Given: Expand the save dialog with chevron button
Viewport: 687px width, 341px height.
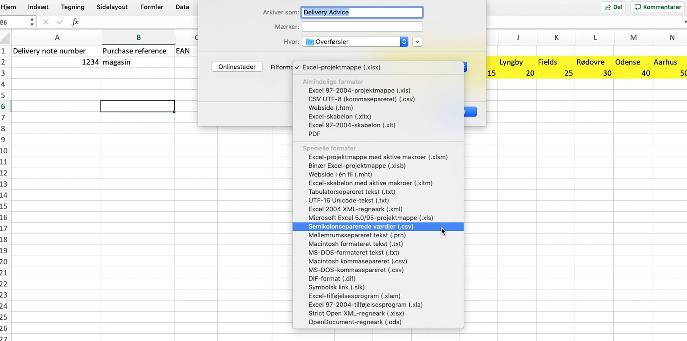Looking at the screenshot, I should [x=417, y=42].
